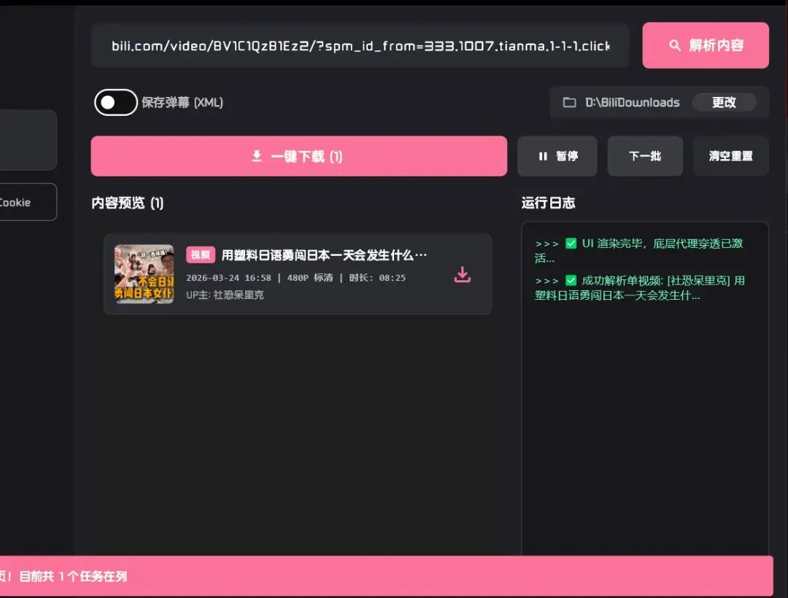Click the 480P 标清 quality text
This screenshot has height=598, width=788.
pyautogui.click(x=309, y=278)
